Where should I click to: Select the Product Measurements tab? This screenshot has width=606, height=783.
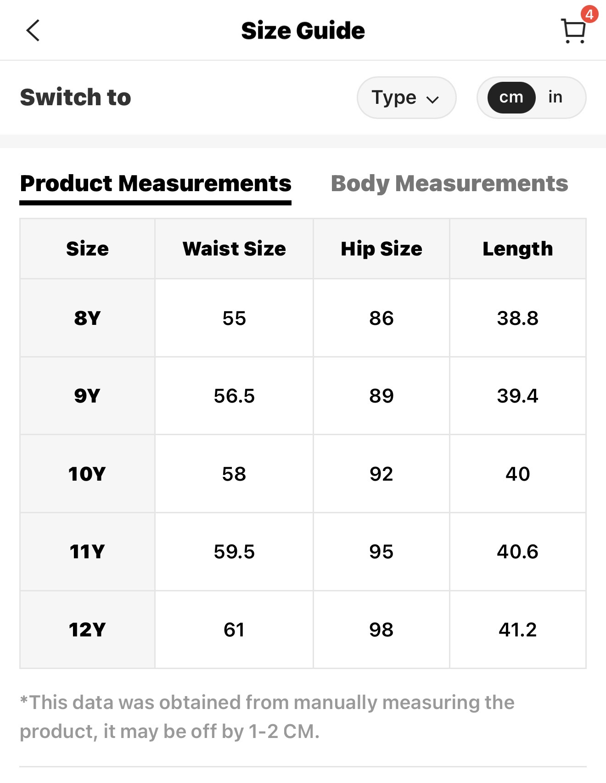coord(156,183)
